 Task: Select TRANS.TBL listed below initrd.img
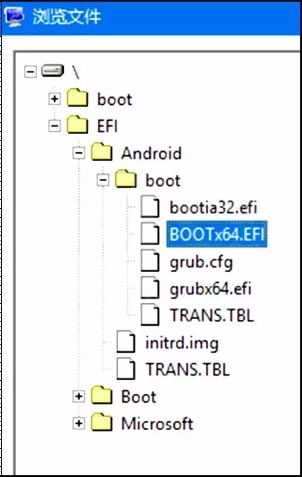187,369
